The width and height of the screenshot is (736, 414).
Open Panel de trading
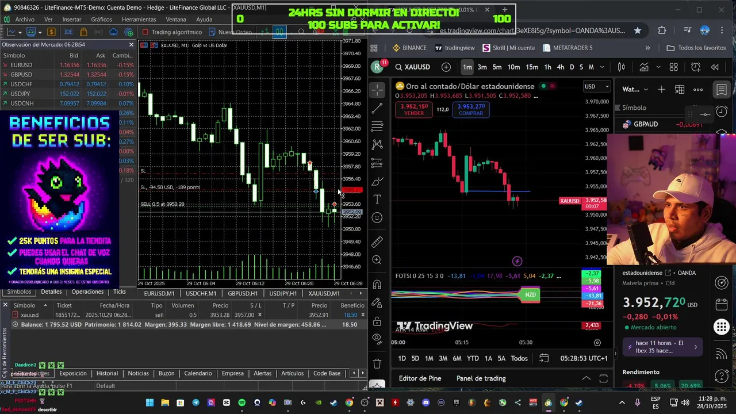coord(481,378)
